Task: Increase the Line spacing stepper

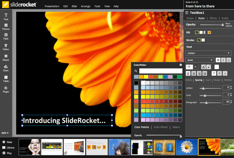Action: [x=231, y=94]
